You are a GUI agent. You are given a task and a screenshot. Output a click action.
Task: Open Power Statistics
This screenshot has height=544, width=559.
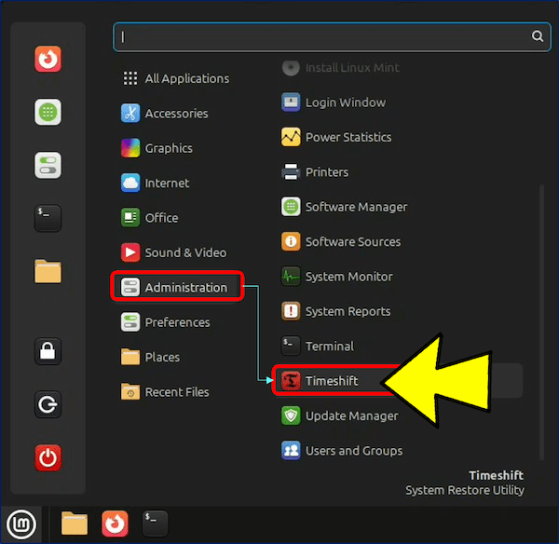336,137
